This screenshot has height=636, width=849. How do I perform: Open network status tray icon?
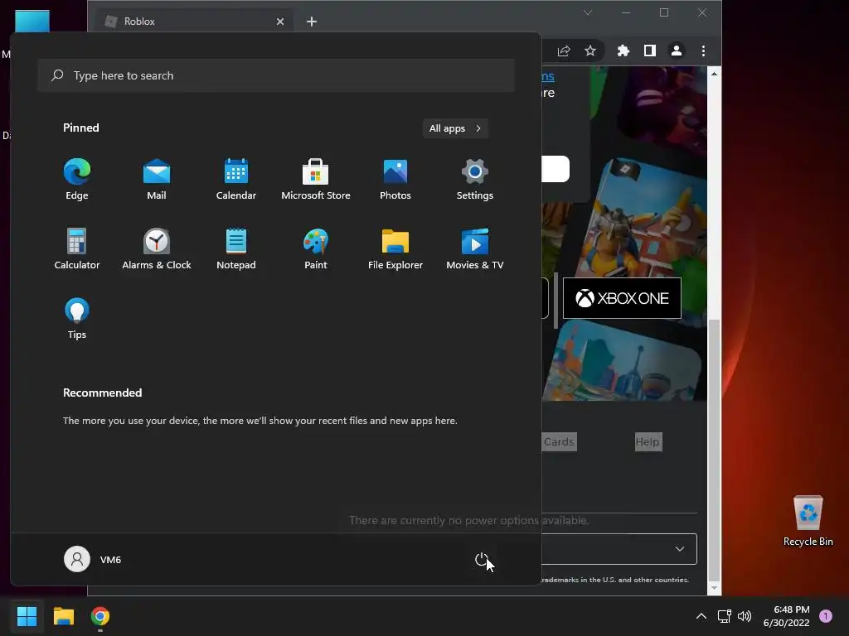[x=724, y=616]
